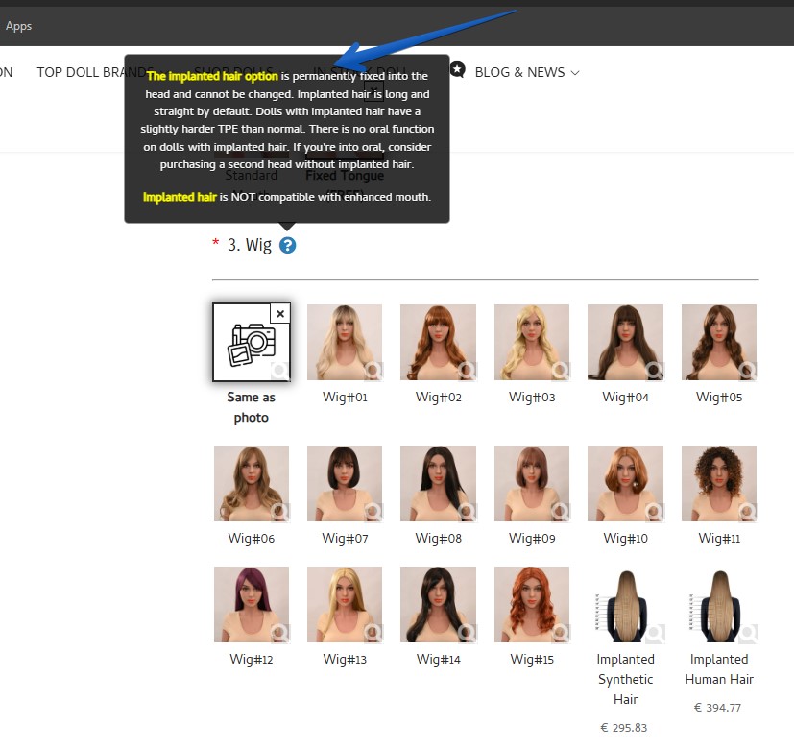Choose the Wig#02 thumbnail
The height and width of the screenshot is (749, 794).
[x=438, y=343]
